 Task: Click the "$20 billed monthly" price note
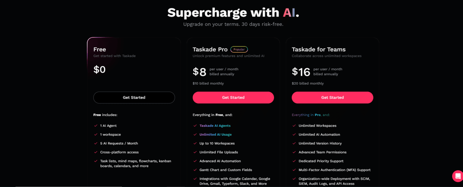307,83
